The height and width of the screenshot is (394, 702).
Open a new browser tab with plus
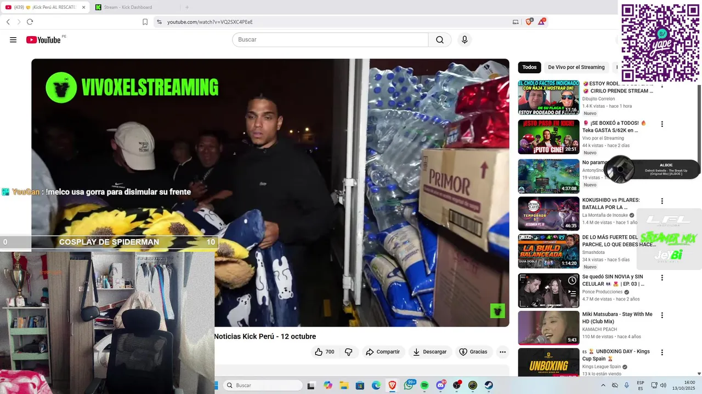187,7
